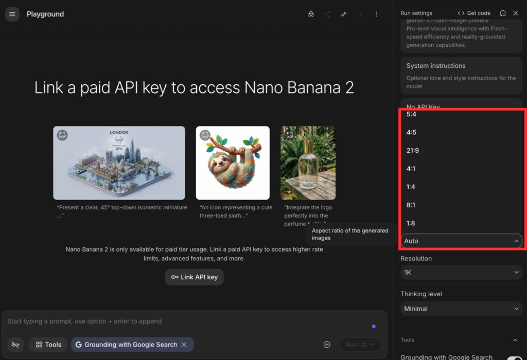
Task: Click the compare mode arrows icon
Action: pos(343,14)
